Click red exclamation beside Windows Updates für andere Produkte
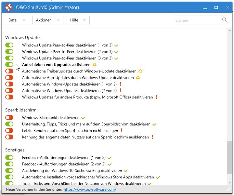The height and width of the screenshot is (195, 234). (157, 97)
